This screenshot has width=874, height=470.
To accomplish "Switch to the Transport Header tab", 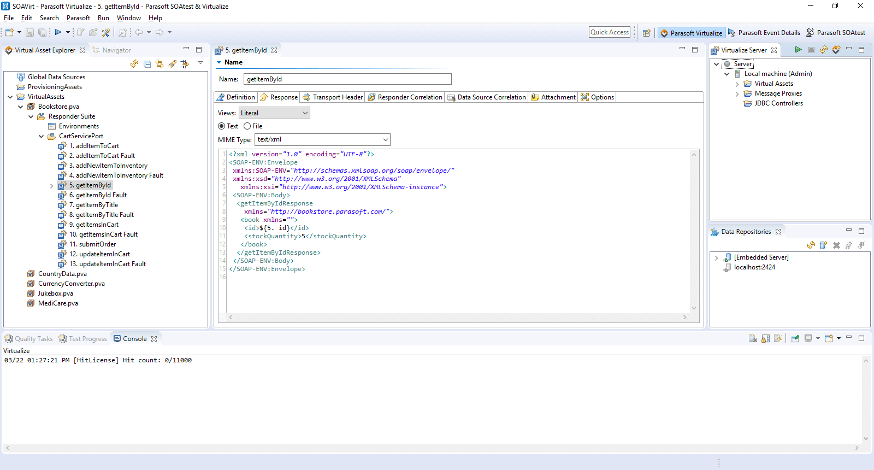I will pyautogui.click(x=333, y=97).
